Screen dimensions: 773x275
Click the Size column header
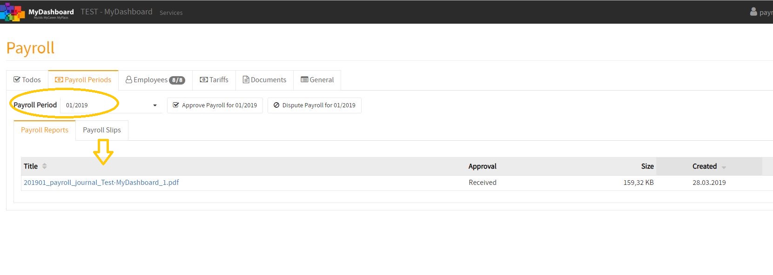647,166
